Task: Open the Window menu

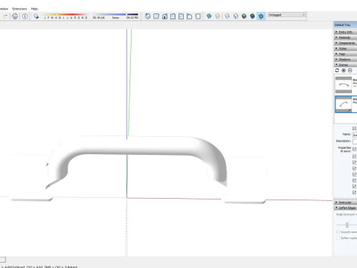Action: coord(4,9)
